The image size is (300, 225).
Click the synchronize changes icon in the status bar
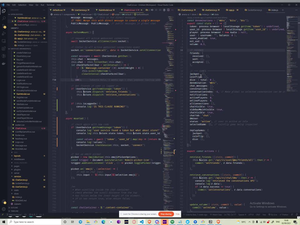coord(25,215)
